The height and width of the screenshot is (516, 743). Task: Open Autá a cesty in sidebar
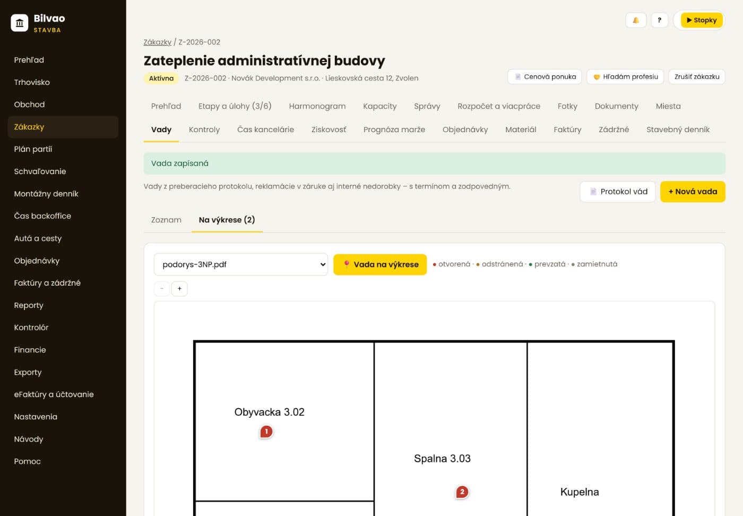coord(63,238)
